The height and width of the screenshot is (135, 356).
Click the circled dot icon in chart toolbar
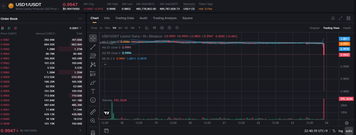[x=177, y=28]
